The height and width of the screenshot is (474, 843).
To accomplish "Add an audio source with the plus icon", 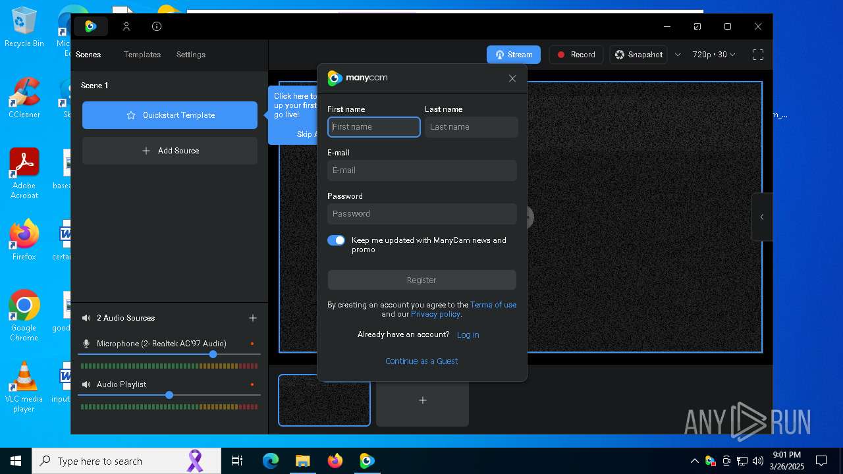I will pyautogui.click(x=253, y=318).
